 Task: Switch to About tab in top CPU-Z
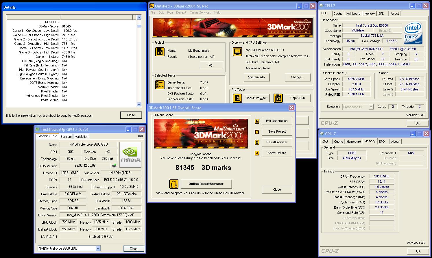coord(395,14)
